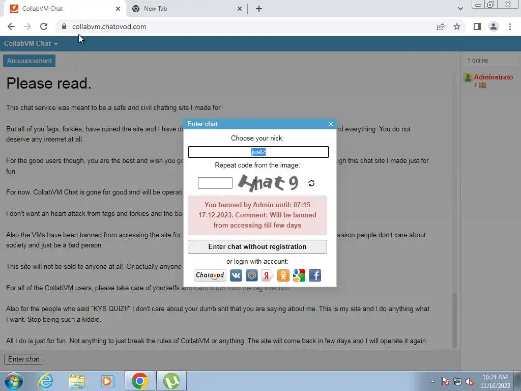This screenshot has height=391, width=521.
Task: Bookmark this page with the star
Action: pyautogui.click(x=457, y=26)
